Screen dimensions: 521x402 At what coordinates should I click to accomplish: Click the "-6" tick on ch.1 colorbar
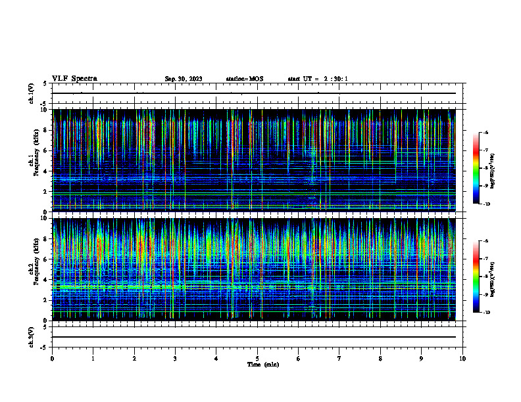point(485,132)
